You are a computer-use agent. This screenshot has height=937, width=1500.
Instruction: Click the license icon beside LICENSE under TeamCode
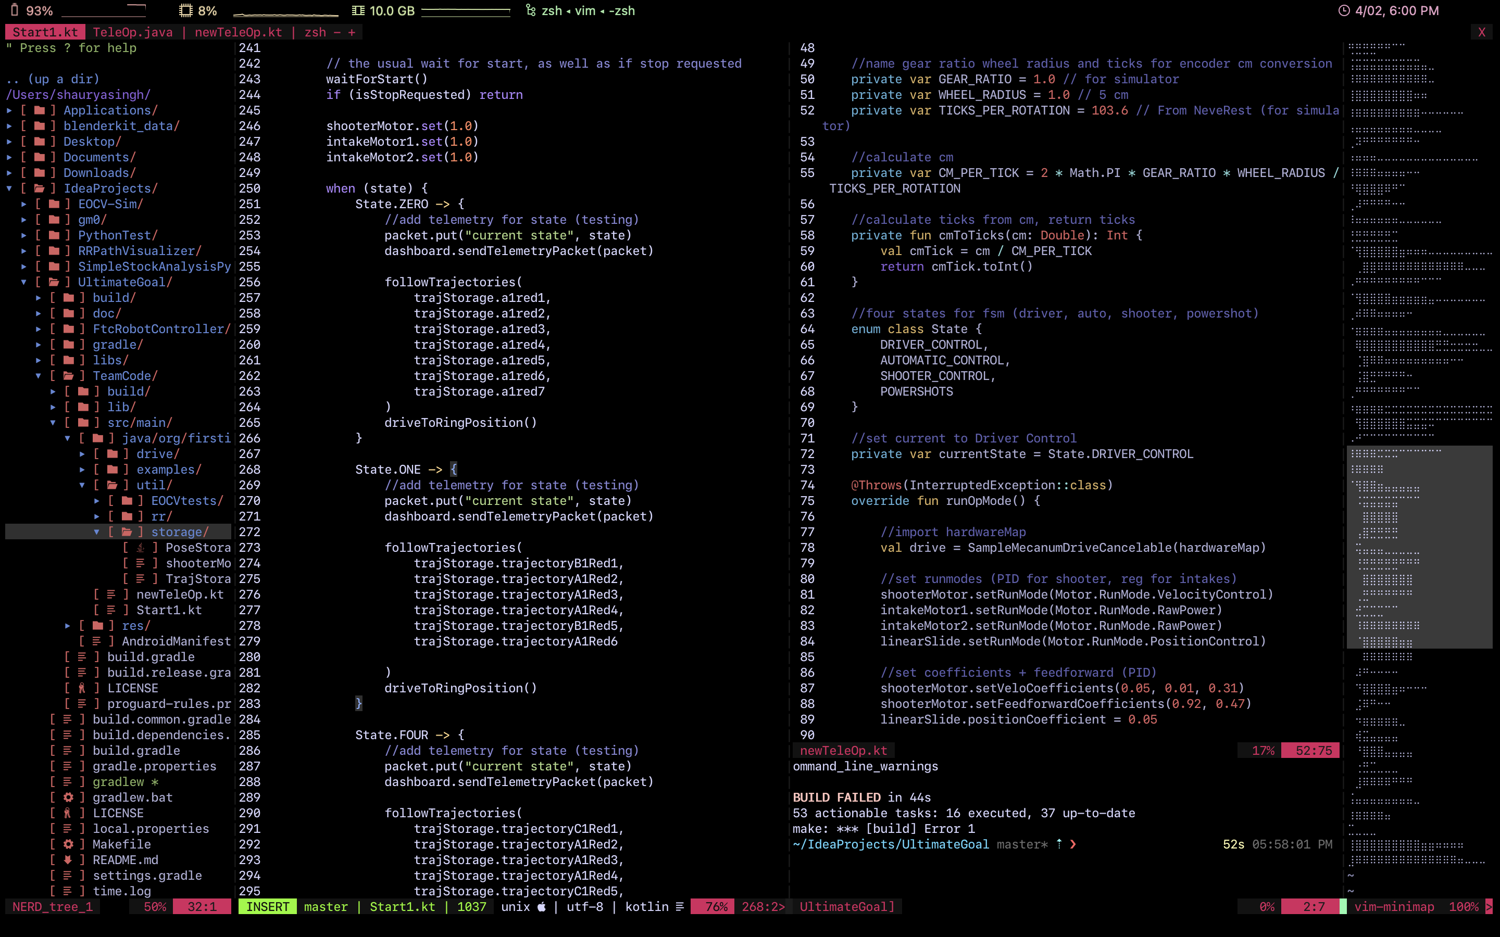[x=82, y=689]
